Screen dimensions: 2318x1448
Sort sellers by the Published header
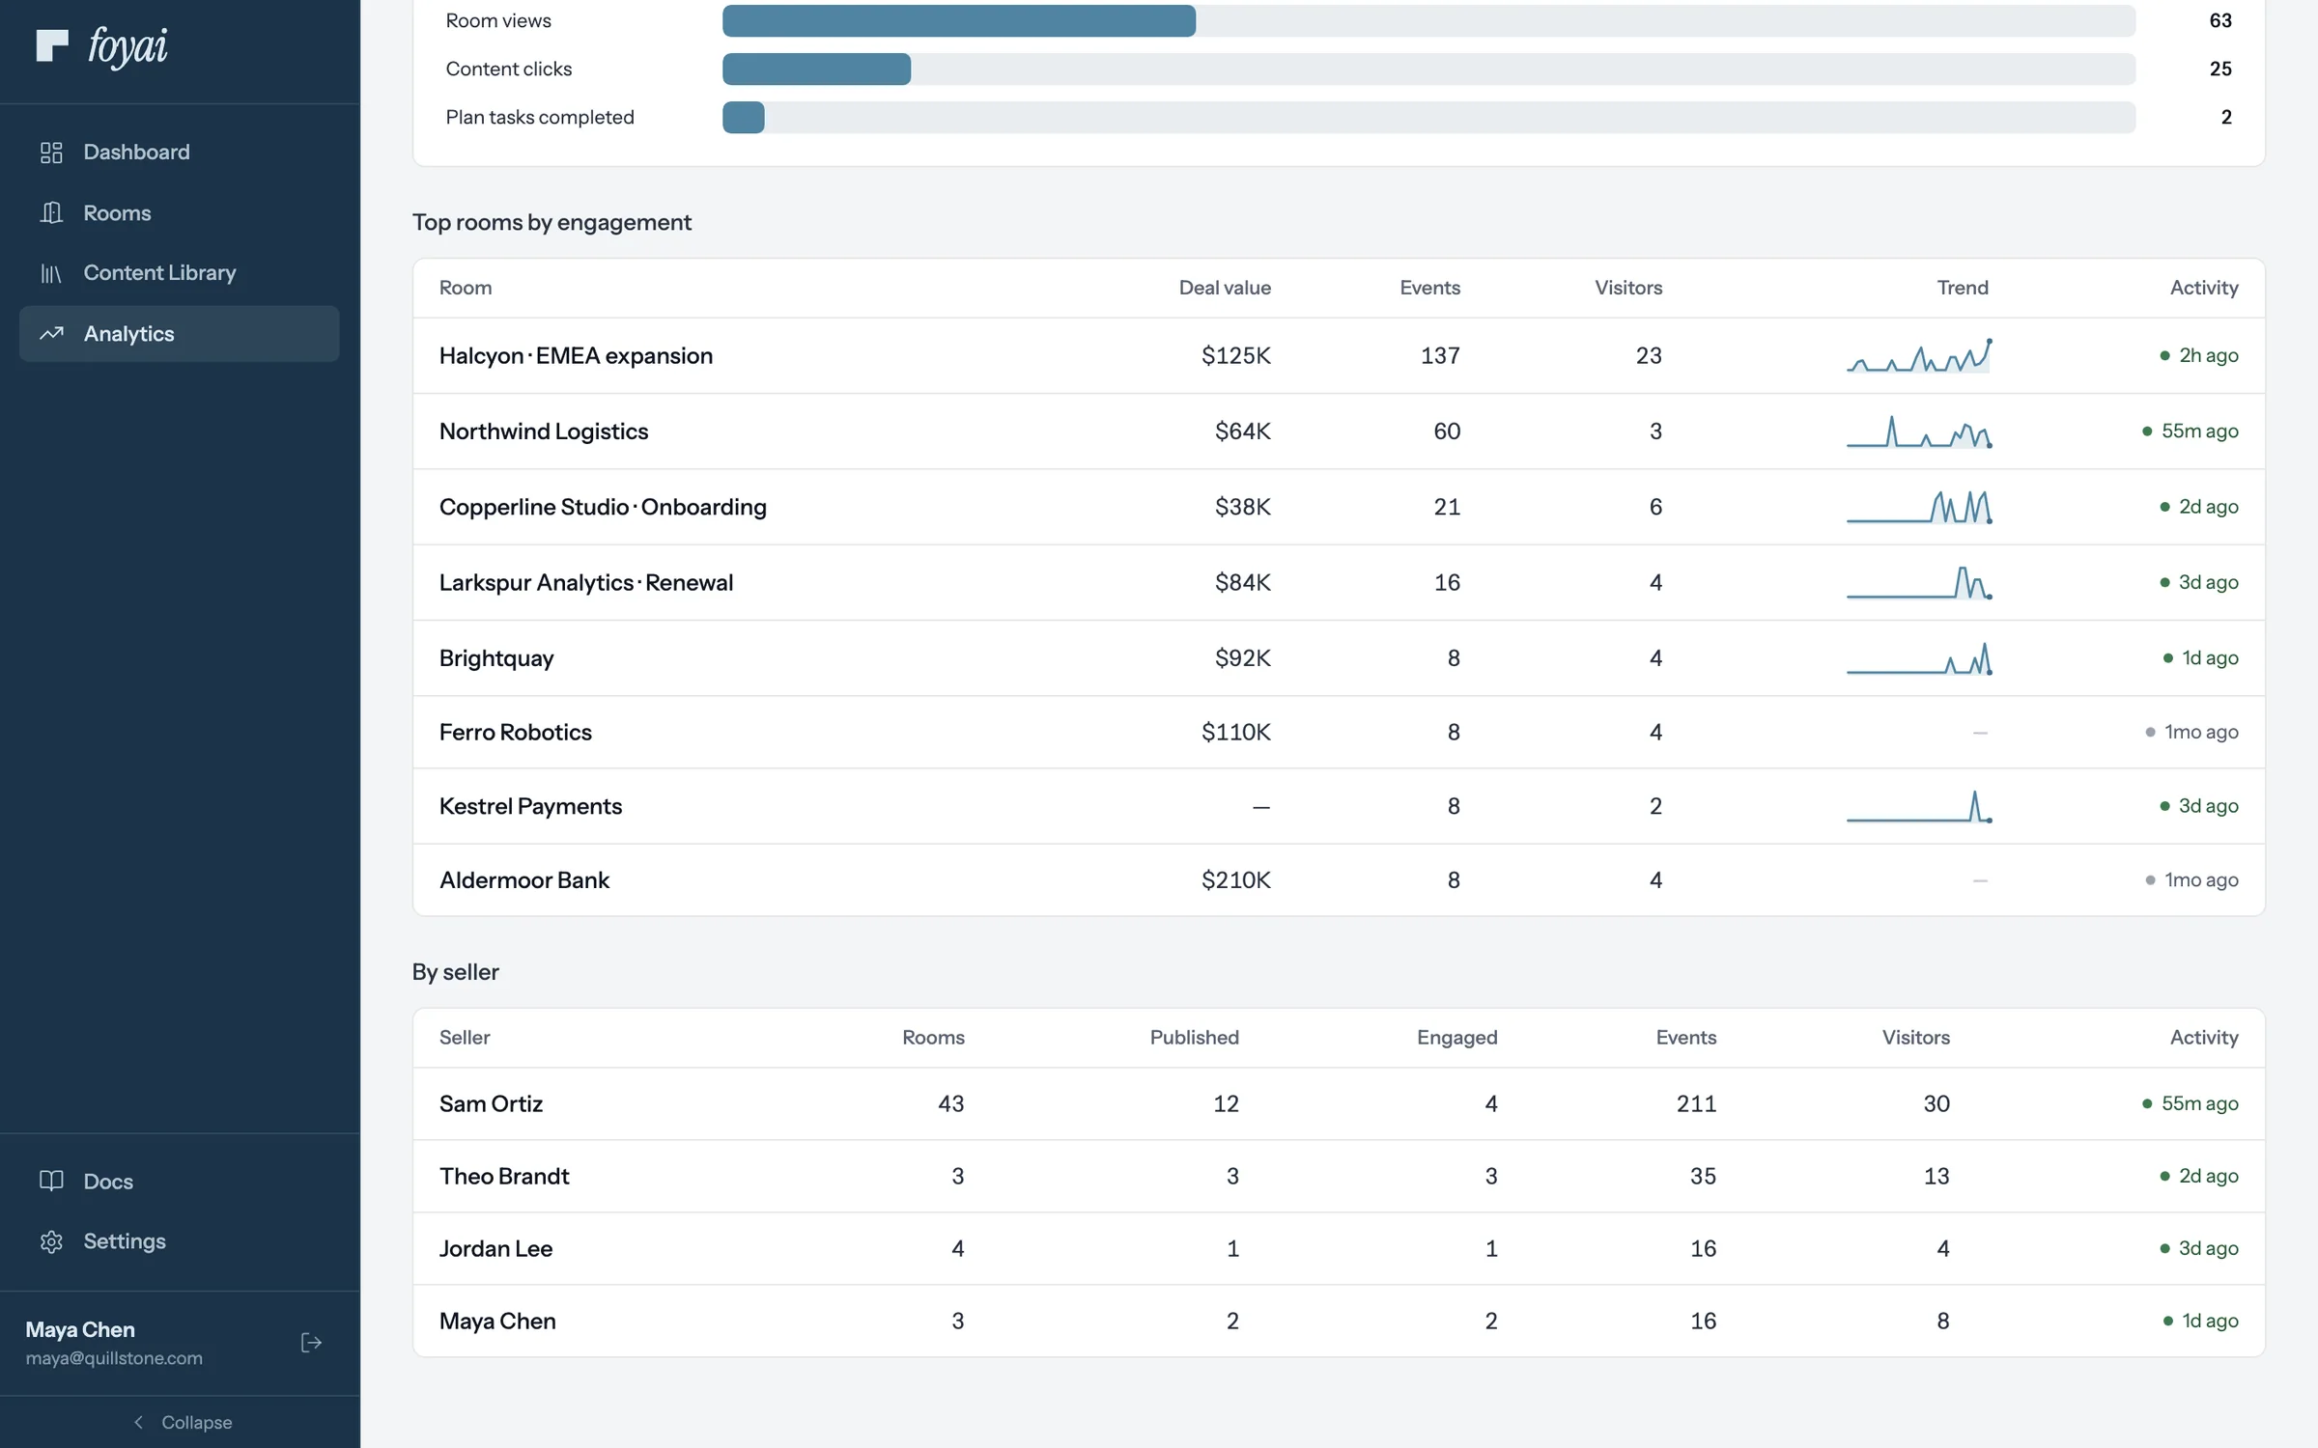1194,1038
